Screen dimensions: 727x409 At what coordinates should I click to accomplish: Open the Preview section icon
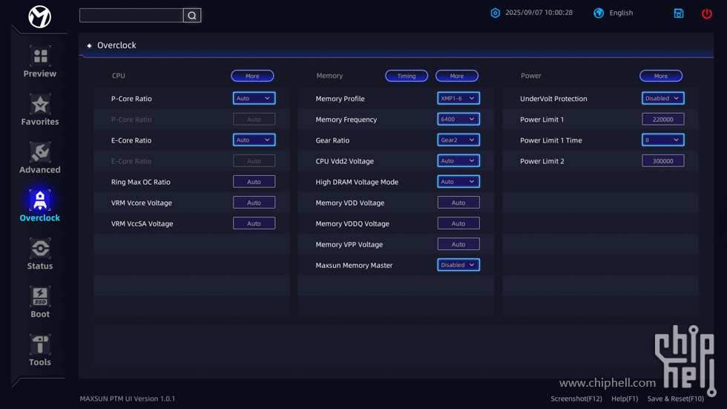[x=40, y=56]
